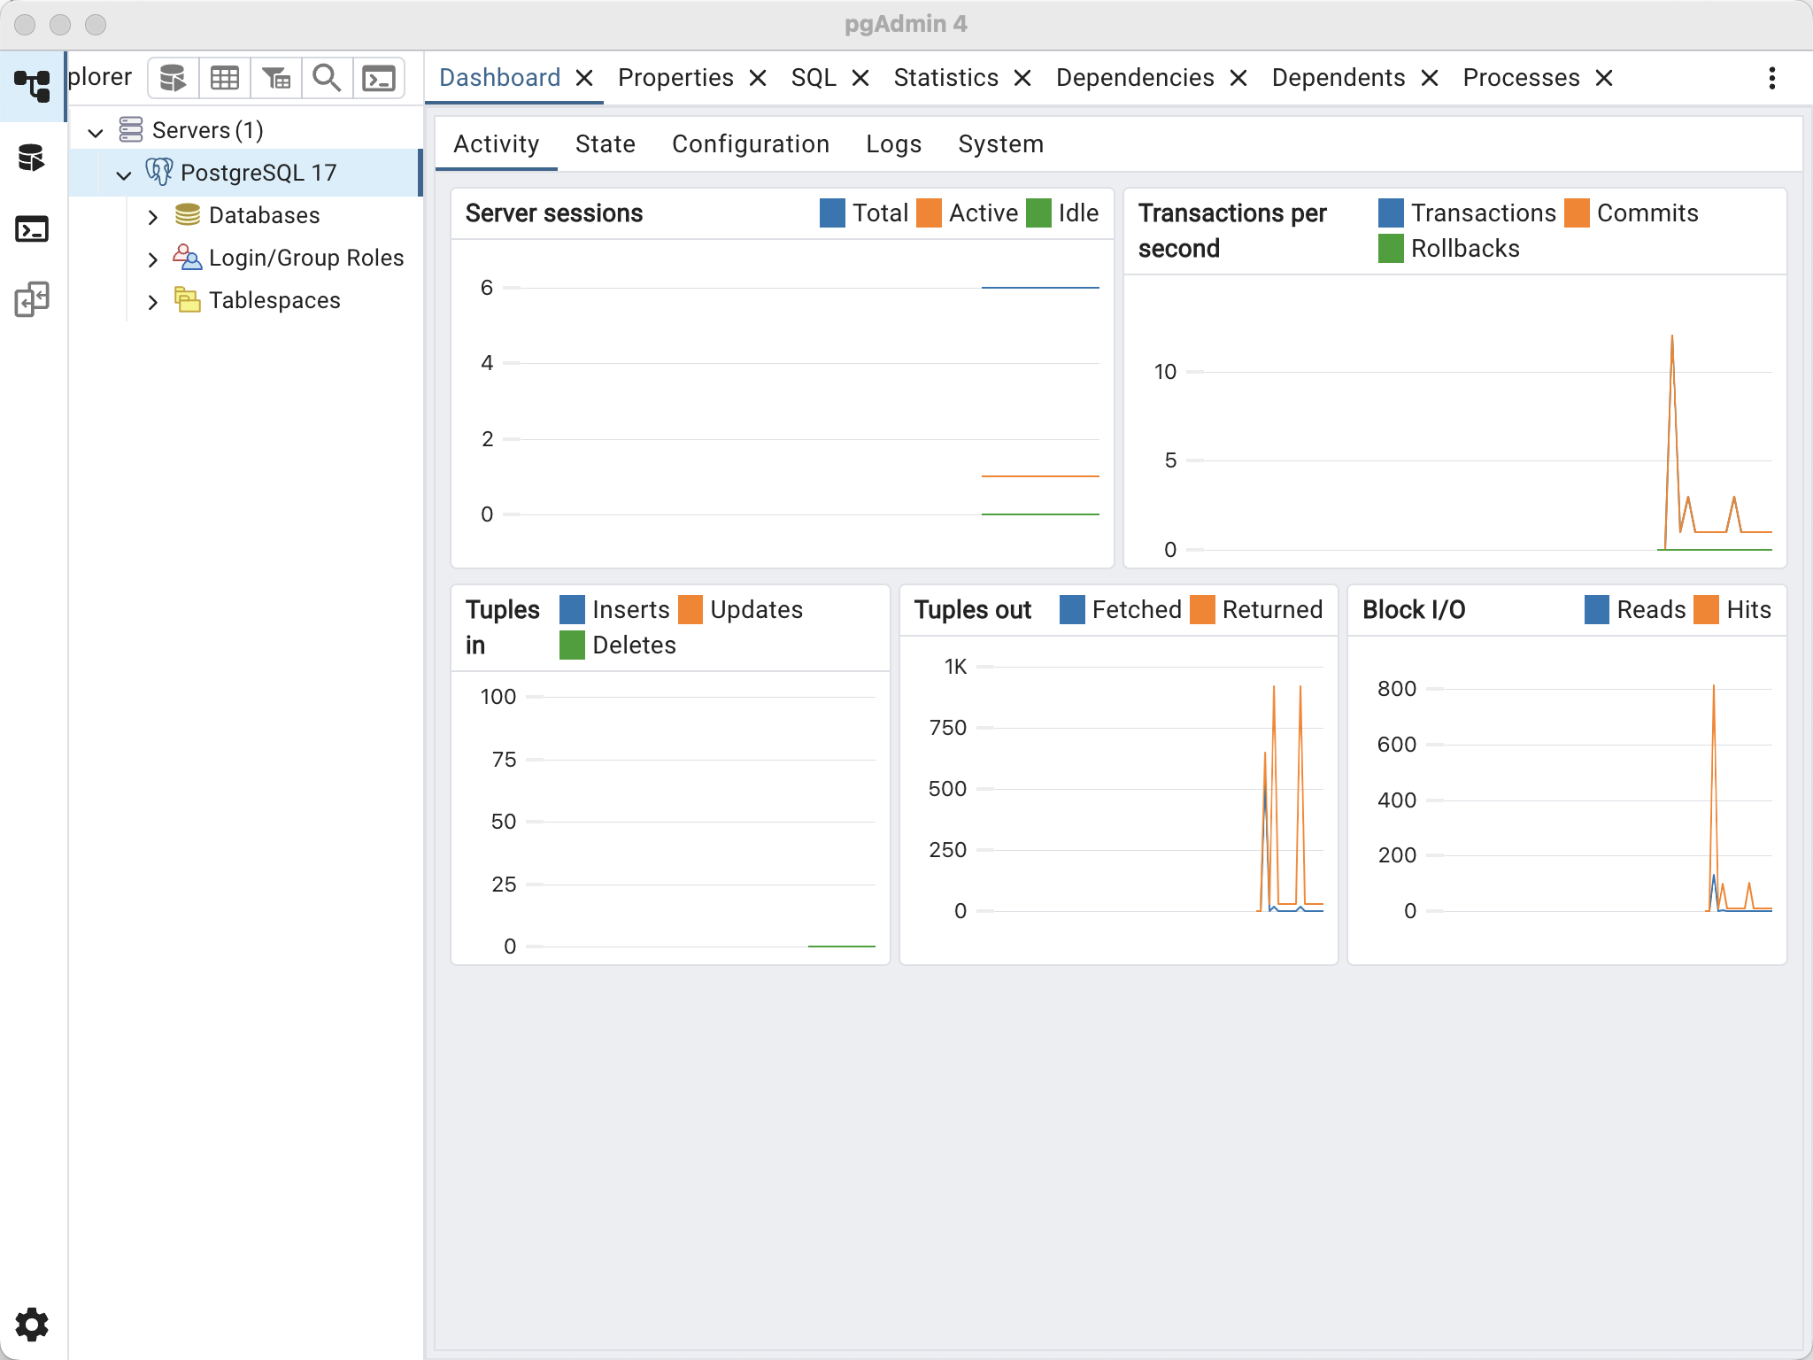Open settings gear at bottom left

coord(32,1325)
